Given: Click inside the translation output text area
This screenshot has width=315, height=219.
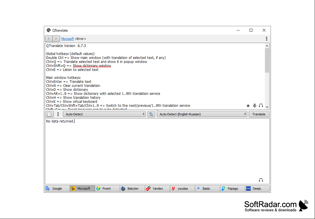Looking at the screenshot, I should coord(157,151).
